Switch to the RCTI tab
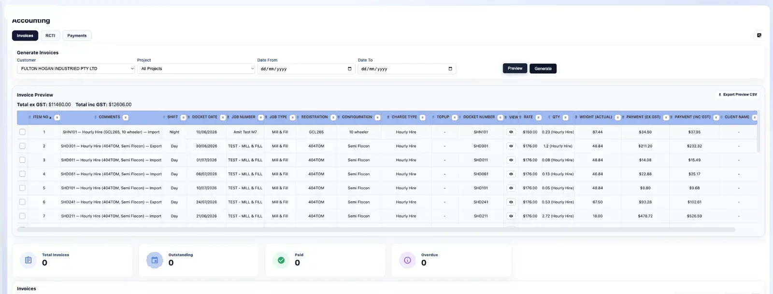773x294 pixels. click(50, 36)
